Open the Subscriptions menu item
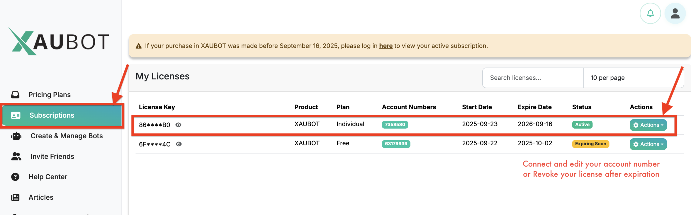This screenshot has width=691, height=215. pyautogui.click(x=52, y=115)
